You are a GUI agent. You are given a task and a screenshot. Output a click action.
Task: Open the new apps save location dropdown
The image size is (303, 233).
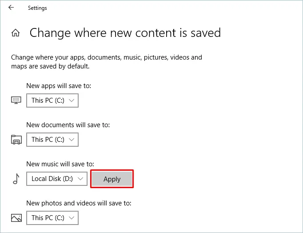pyautogui.click(x=52, y=100)
